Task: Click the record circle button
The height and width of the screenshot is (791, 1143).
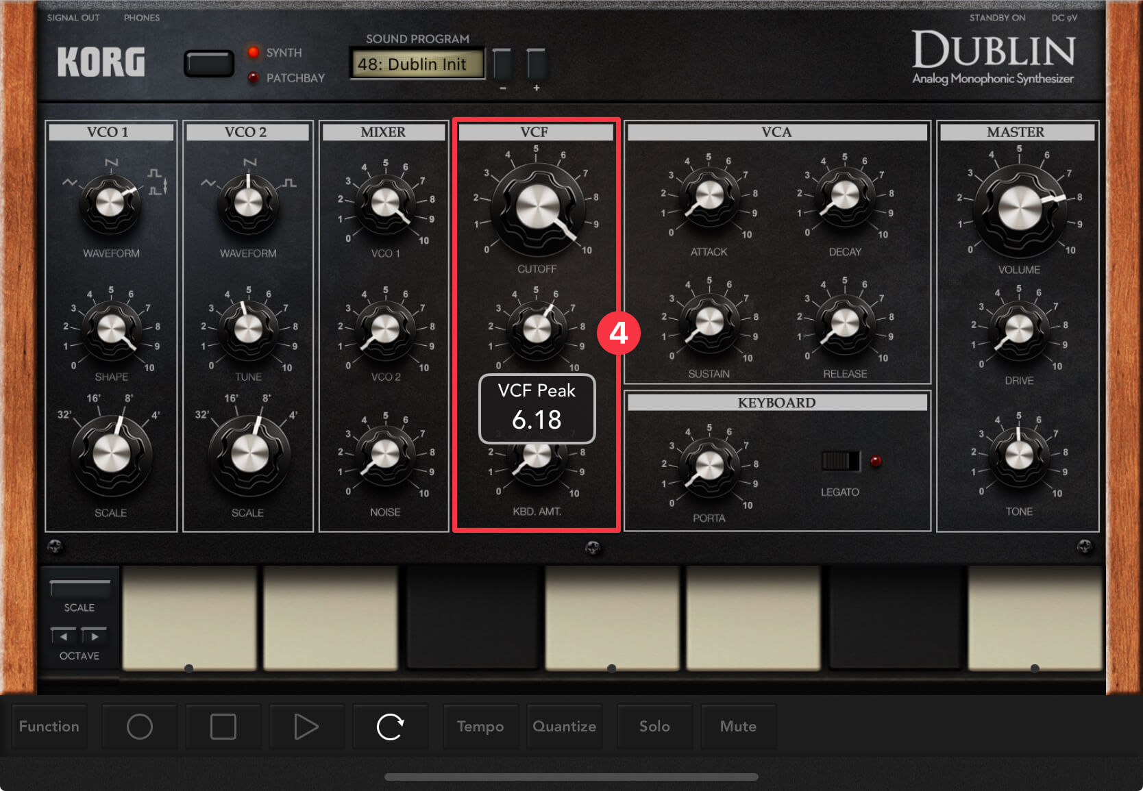Action: click(x=140, y=727)
